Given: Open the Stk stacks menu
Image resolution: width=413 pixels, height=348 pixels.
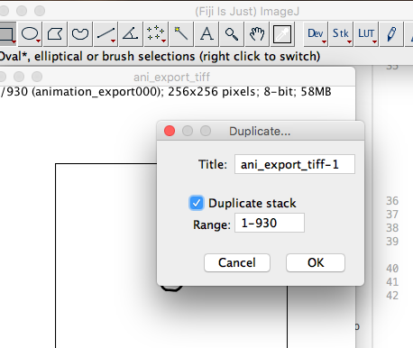Looking at the screenshot, I should point(341,33).
